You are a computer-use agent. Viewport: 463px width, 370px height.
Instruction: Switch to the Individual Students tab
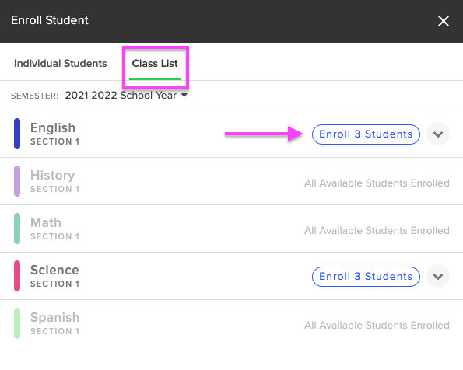click(x=60, y=64)
